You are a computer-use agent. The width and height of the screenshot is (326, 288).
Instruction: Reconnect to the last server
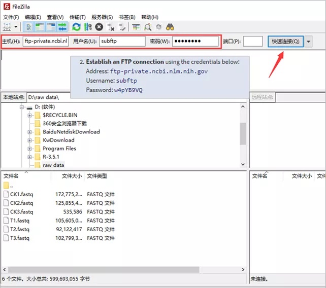(x=122, y=27)
